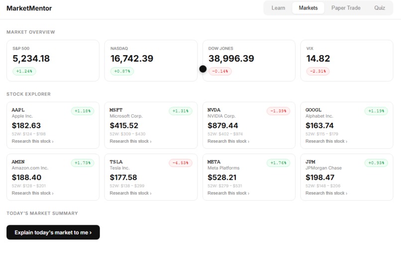The image size is (401, 255).
Task: Open Research this stock for TSLA
Action: pos(130,193)
